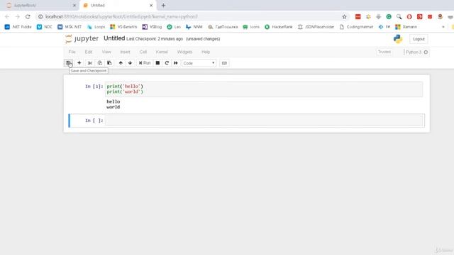Open the cell type Code dropdown

pyautogui.click(x=199, y=63)
